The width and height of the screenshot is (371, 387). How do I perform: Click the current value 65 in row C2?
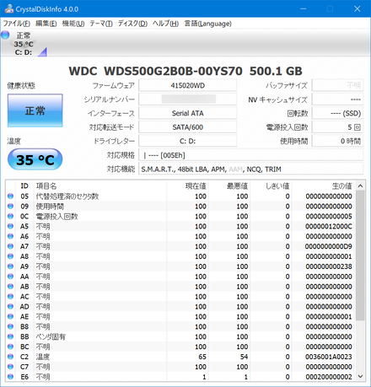202,357
